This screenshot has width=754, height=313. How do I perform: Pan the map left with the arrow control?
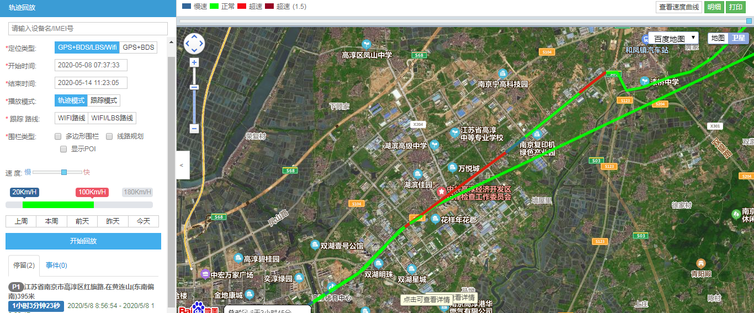(188, 43)
